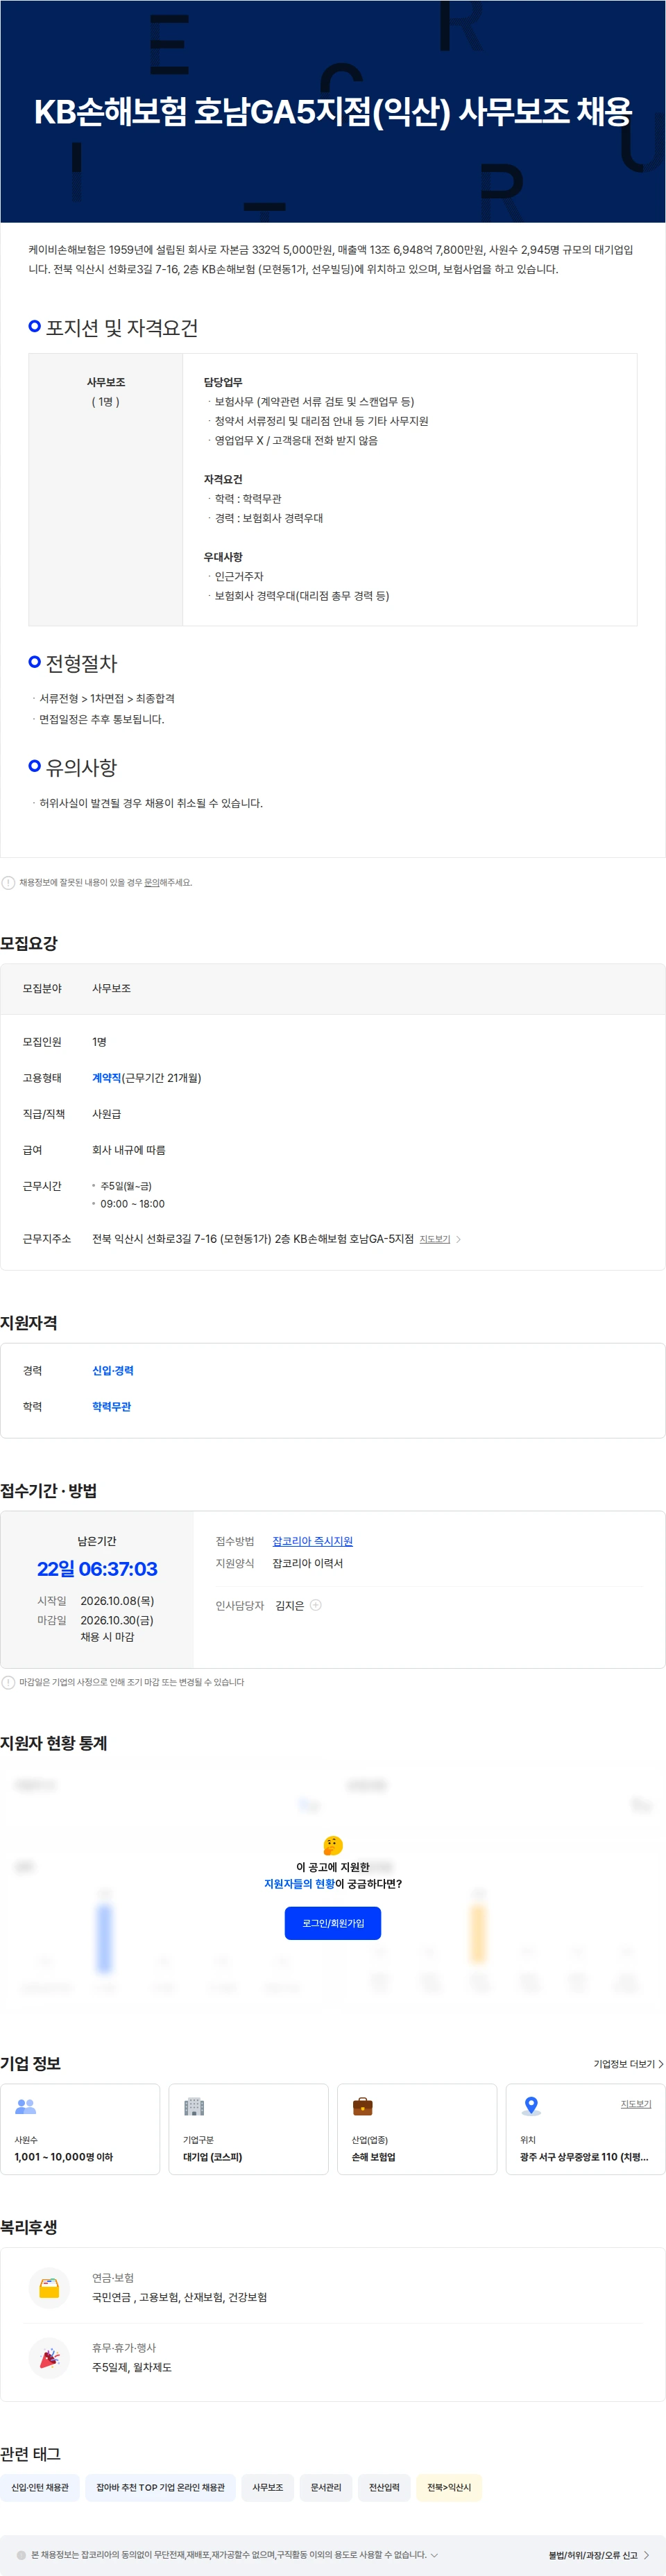The height and width of the screenshot is (2576, 666).
Task: Click 잡코리아 이력서 text
Action: (308, 1563)
